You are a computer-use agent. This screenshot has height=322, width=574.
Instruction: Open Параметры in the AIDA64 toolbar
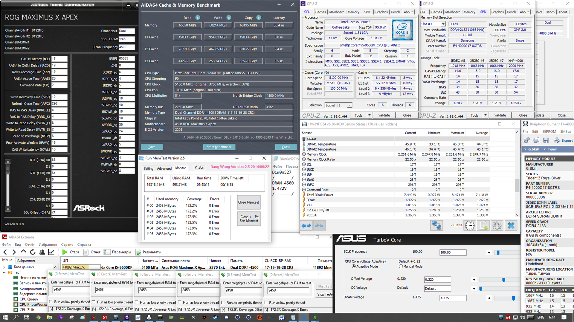[x=117, y=252]
